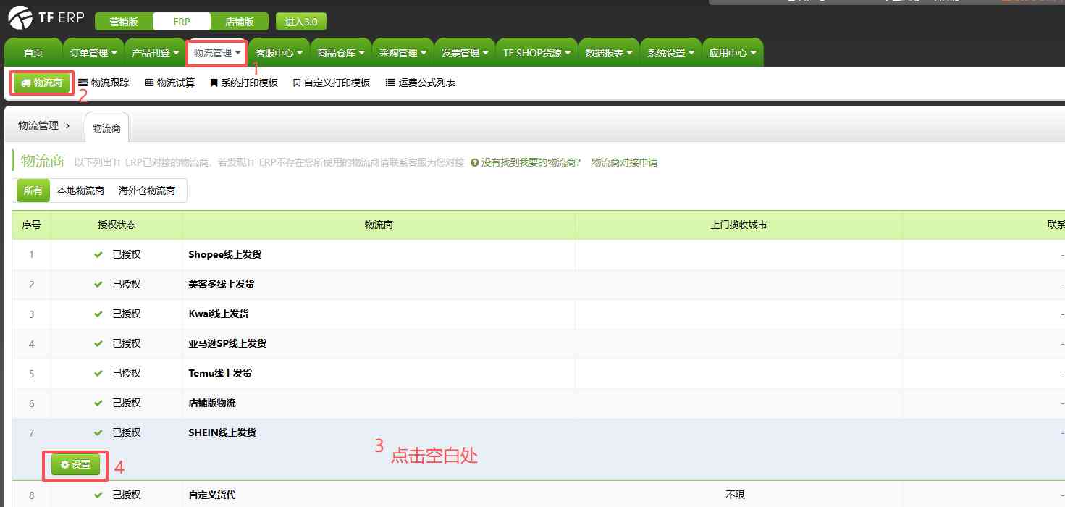Click the help question mark beside 没有找到我要的物流商
The image size is (1065, 507).
pyautogui.click(x=473, y=162)
